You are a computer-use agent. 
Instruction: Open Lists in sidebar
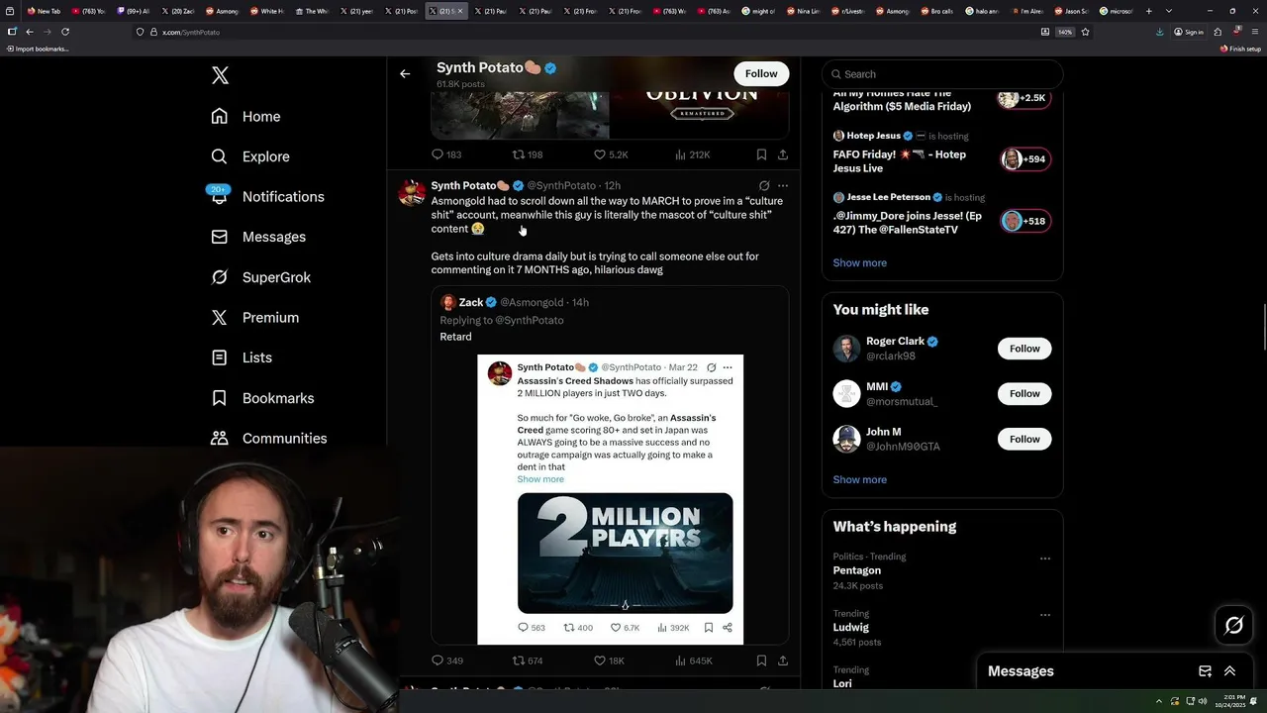(242, 357)
